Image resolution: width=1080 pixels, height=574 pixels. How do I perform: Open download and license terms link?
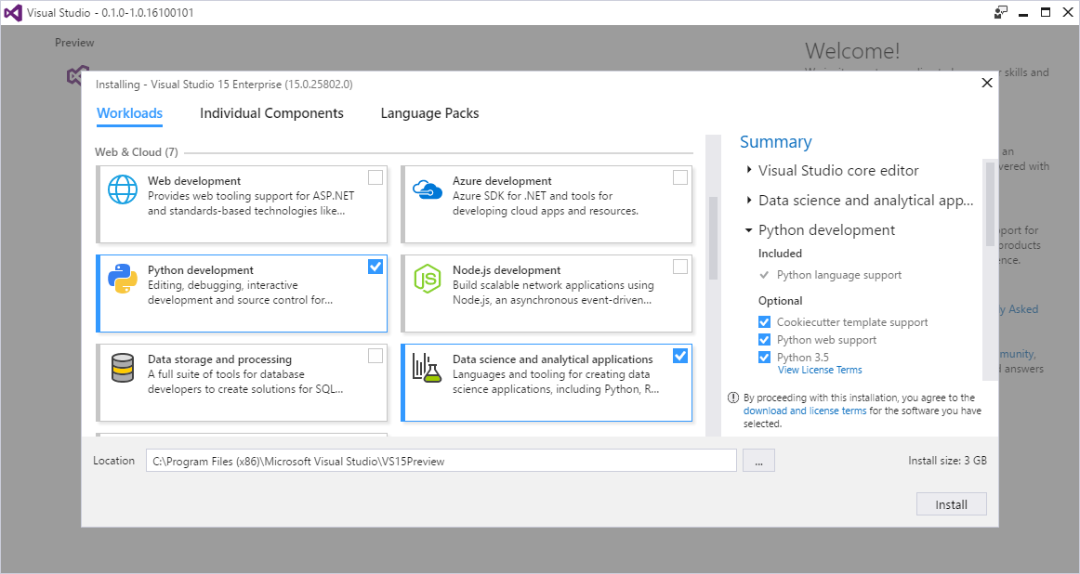(x=805, y=411)
